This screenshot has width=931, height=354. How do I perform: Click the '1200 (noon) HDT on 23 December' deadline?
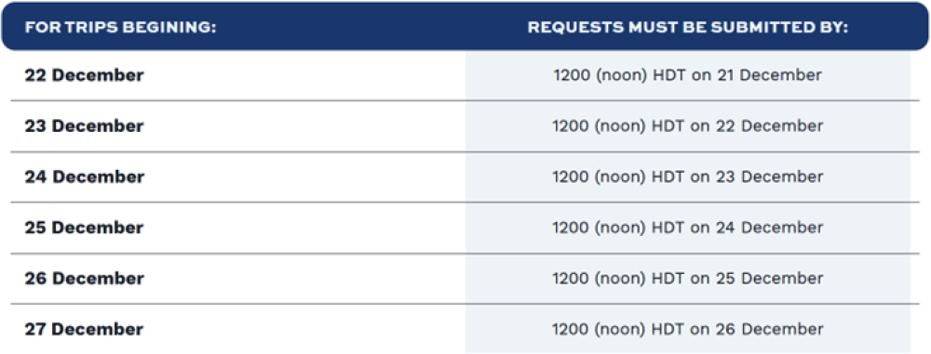click(x=688, y=177)
